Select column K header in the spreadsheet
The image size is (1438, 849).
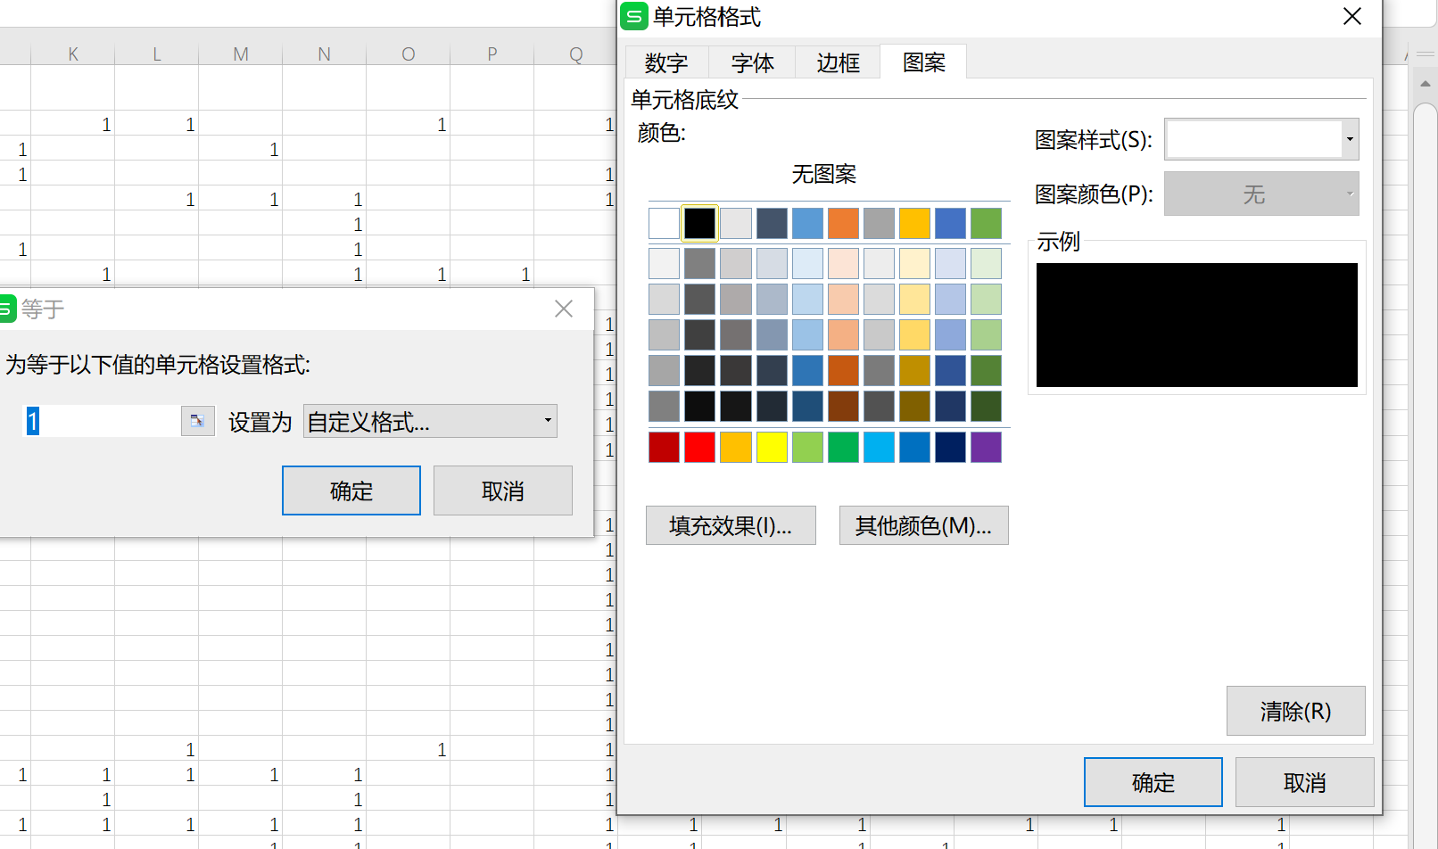(73, 54)
